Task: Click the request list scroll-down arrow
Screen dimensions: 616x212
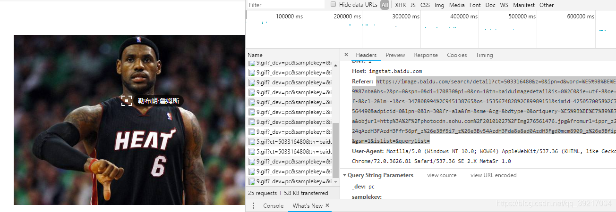Action: pos(336,182)
